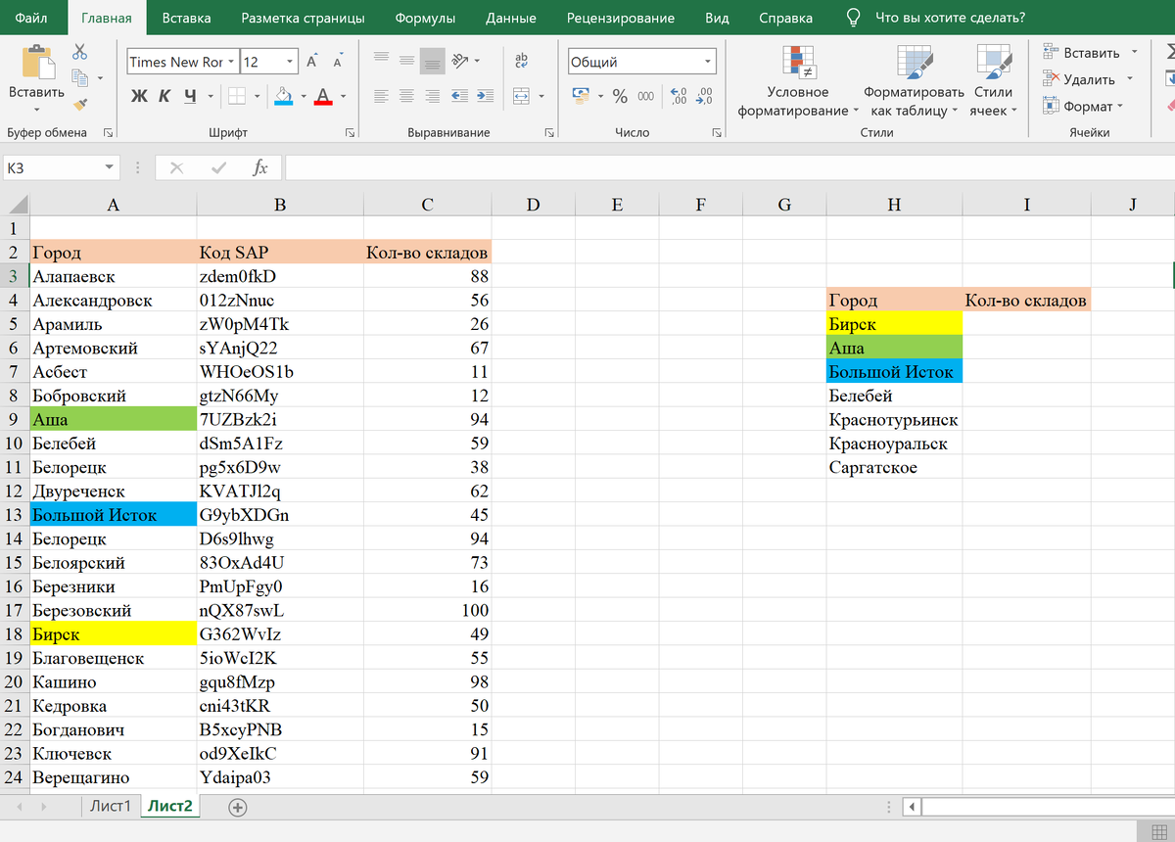This screenshot has height=842, width=1175.
Task: Open the font name dropdown Times New Roman
Action: (x=231, y=62)
